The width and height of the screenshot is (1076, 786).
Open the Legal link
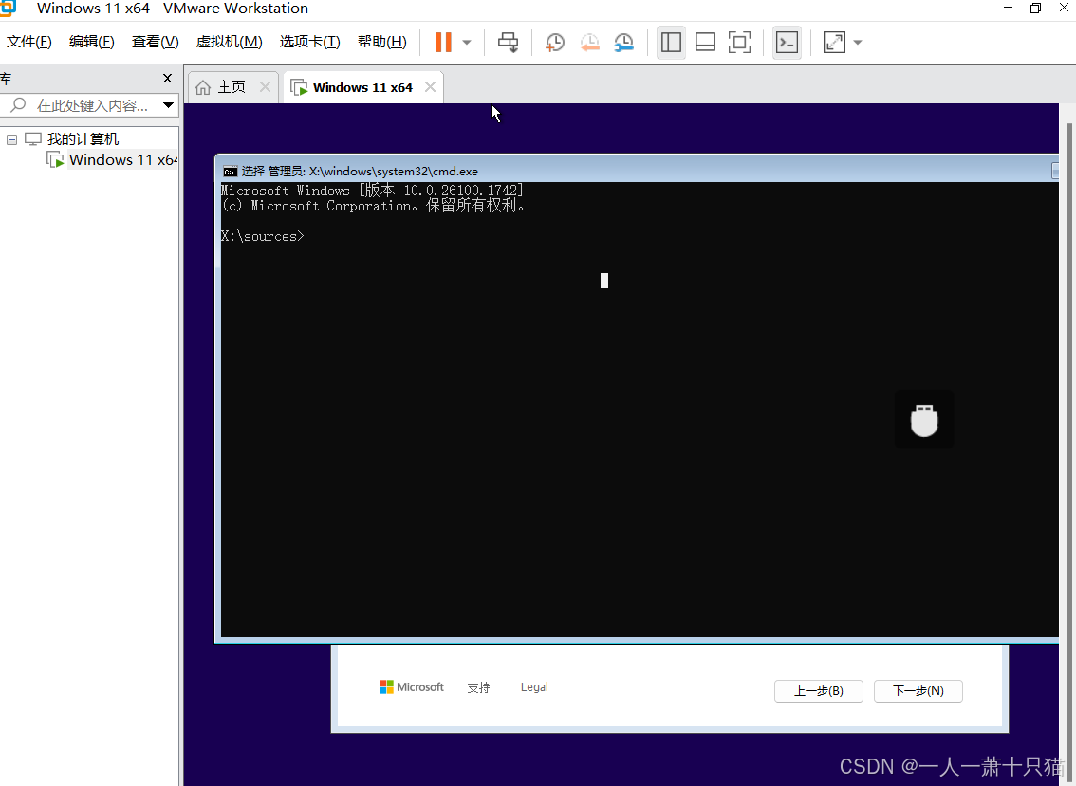click(x=534, y=687)
